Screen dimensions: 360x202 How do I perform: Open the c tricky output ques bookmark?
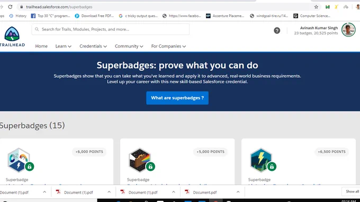tap(138, 16)
